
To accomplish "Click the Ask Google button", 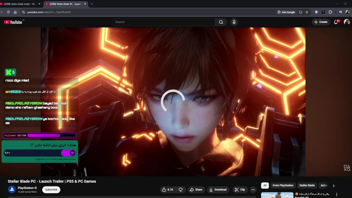I will click(286, 12).
